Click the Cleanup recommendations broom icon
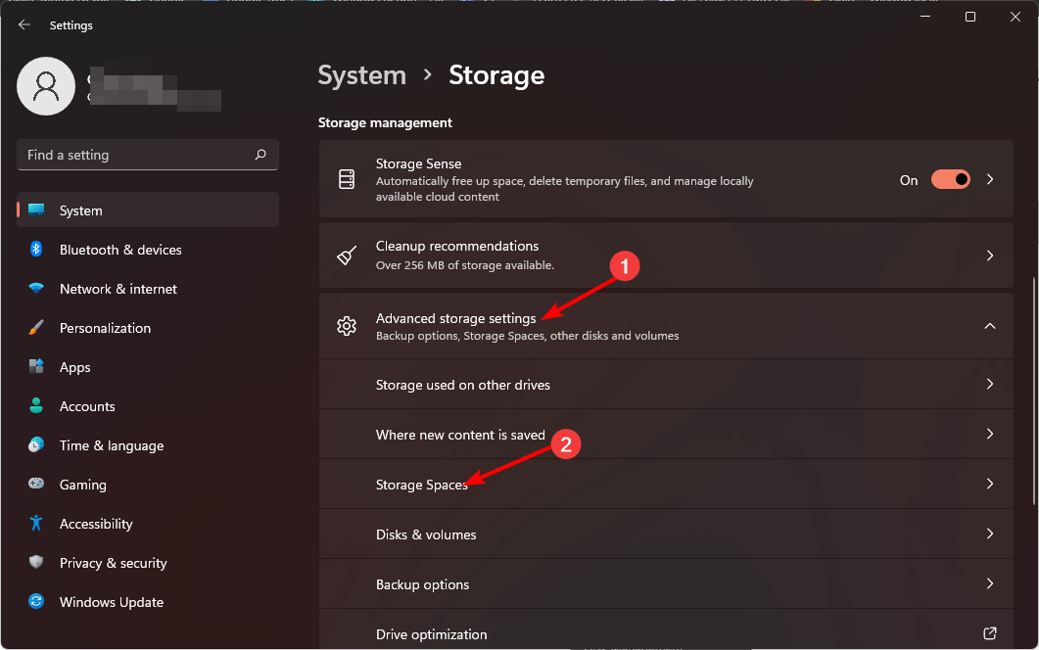Viewport: 1039px width, 650px height. [x=347, y=255]
